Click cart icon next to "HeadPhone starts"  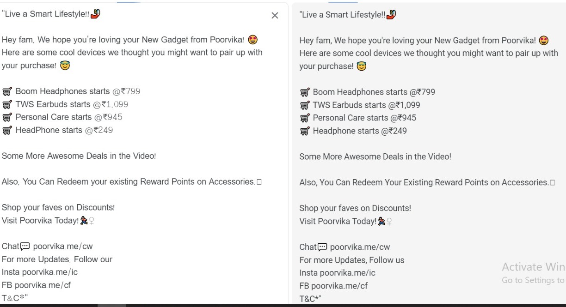coord(7,130)
